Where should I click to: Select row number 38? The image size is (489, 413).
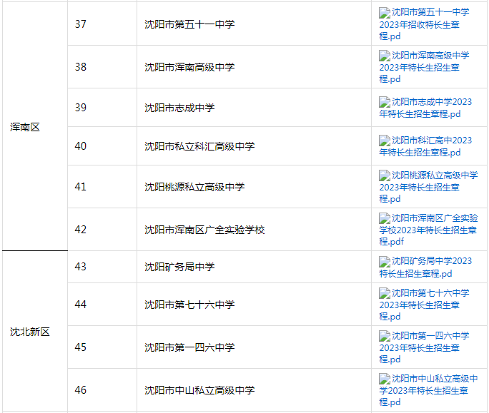81,67
